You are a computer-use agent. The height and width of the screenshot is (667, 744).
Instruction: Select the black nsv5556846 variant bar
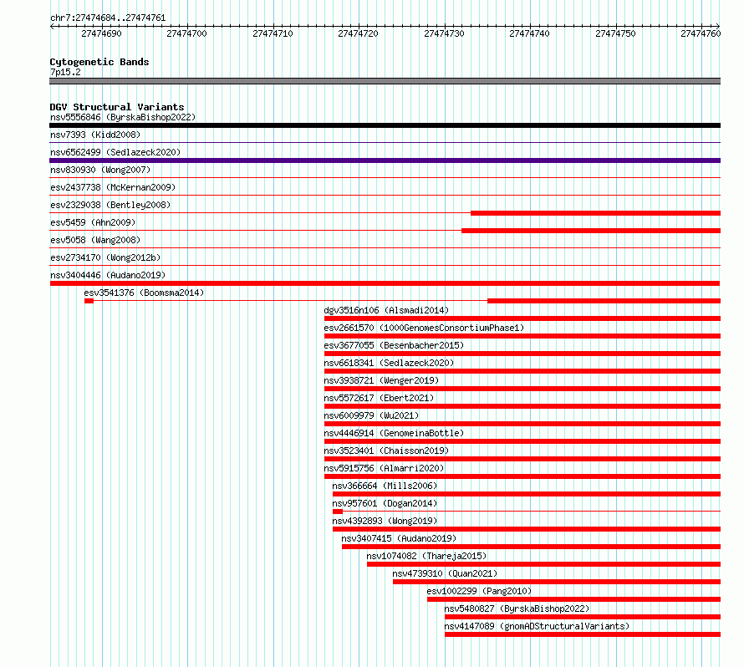385,125
